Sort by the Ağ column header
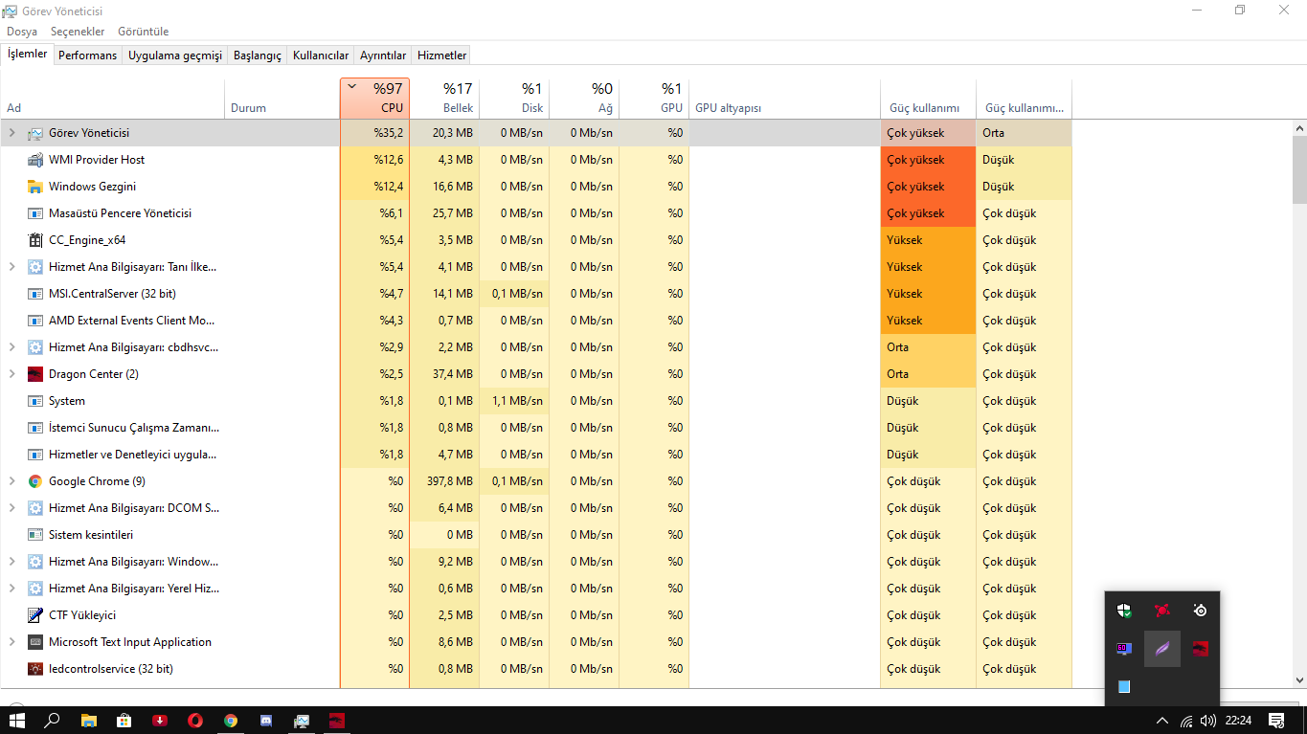1307x734 pixels. pos(584,99)
